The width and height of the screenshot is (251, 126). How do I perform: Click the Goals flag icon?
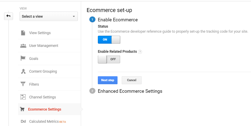(x=23, y=58)
